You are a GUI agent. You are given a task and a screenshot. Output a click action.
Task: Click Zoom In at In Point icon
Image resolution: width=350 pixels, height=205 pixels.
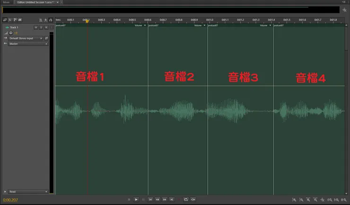click(330, 200)
